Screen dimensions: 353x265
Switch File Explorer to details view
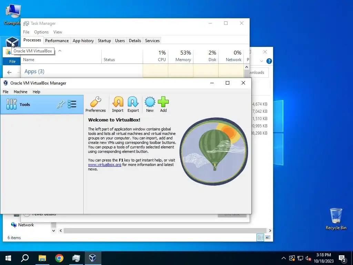[x=261, y=237]
